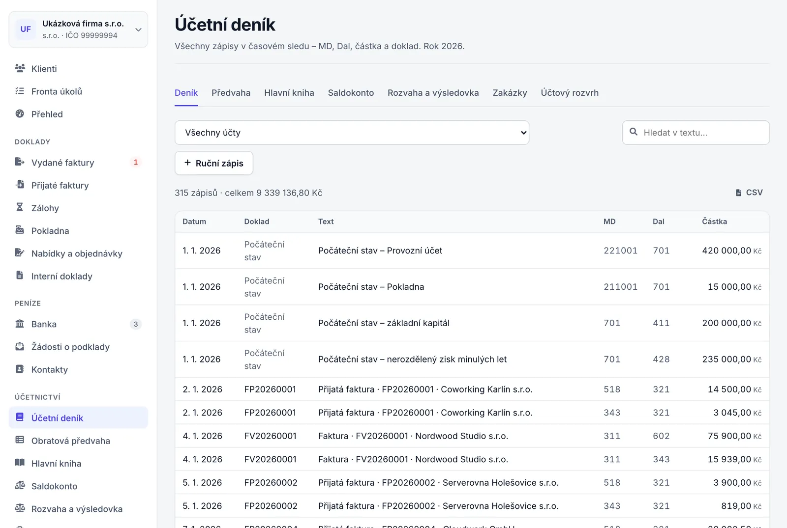Focus the Hledat v textu search field

(x=696, y=133)
